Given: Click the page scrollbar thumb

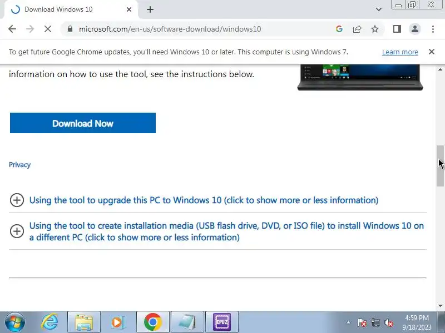Looking at the screenshot, I should pyautogui.click(x=440, y=166).
